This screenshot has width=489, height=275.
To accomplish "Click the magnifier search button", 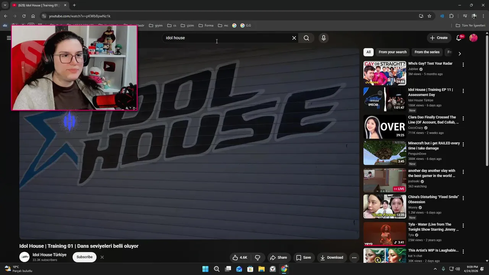I will click(x=306, y=38).
